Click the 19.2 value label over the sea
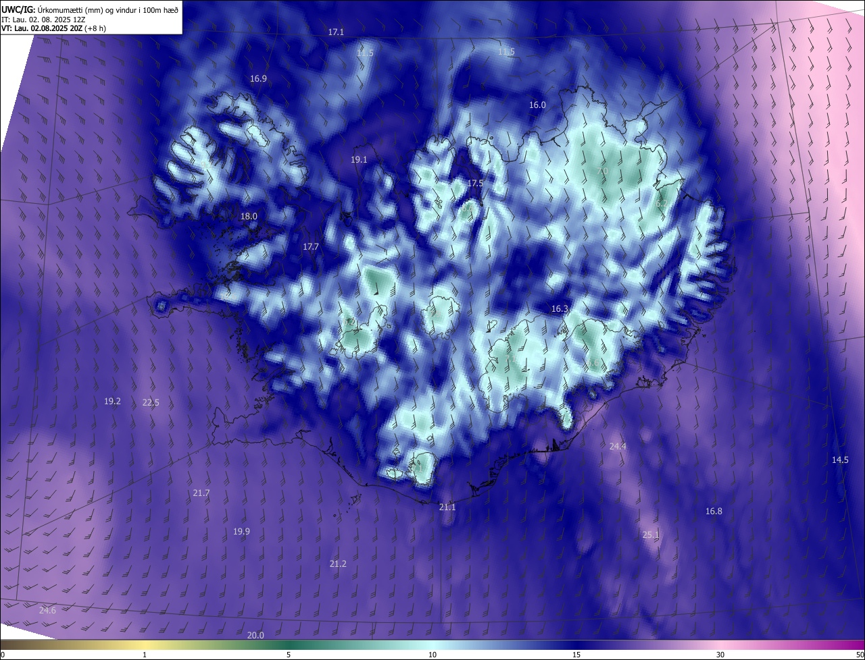The height and width of the screenshot is (660, 865). coord(112,402)
